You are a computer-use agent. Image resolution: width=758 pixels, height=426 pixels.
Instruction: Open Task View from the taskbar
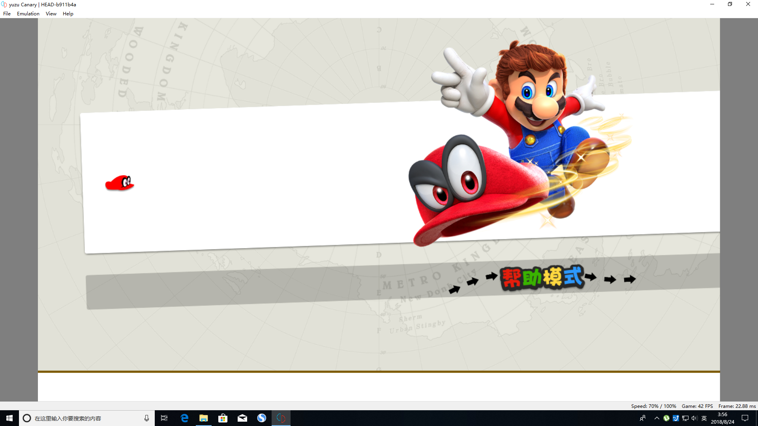164,418
